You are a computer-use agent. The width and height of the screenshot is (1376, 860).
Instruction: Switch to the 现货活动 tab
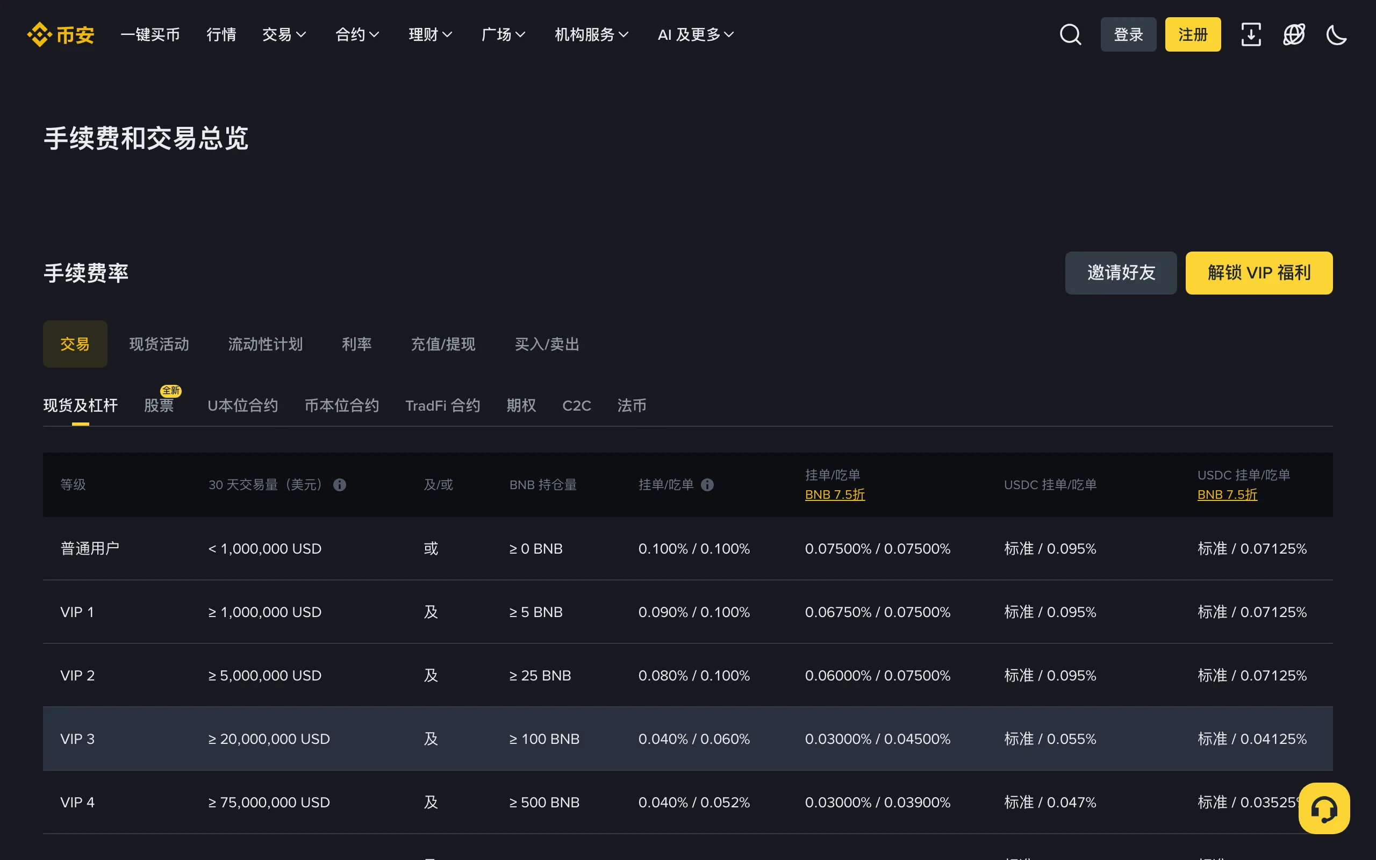tap(159, 344)
